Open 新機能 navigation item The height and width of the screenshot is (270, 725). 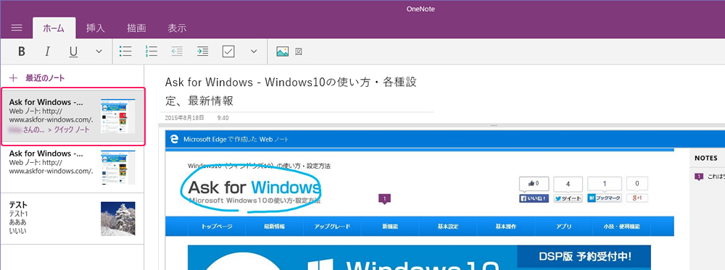coord(390,227)
